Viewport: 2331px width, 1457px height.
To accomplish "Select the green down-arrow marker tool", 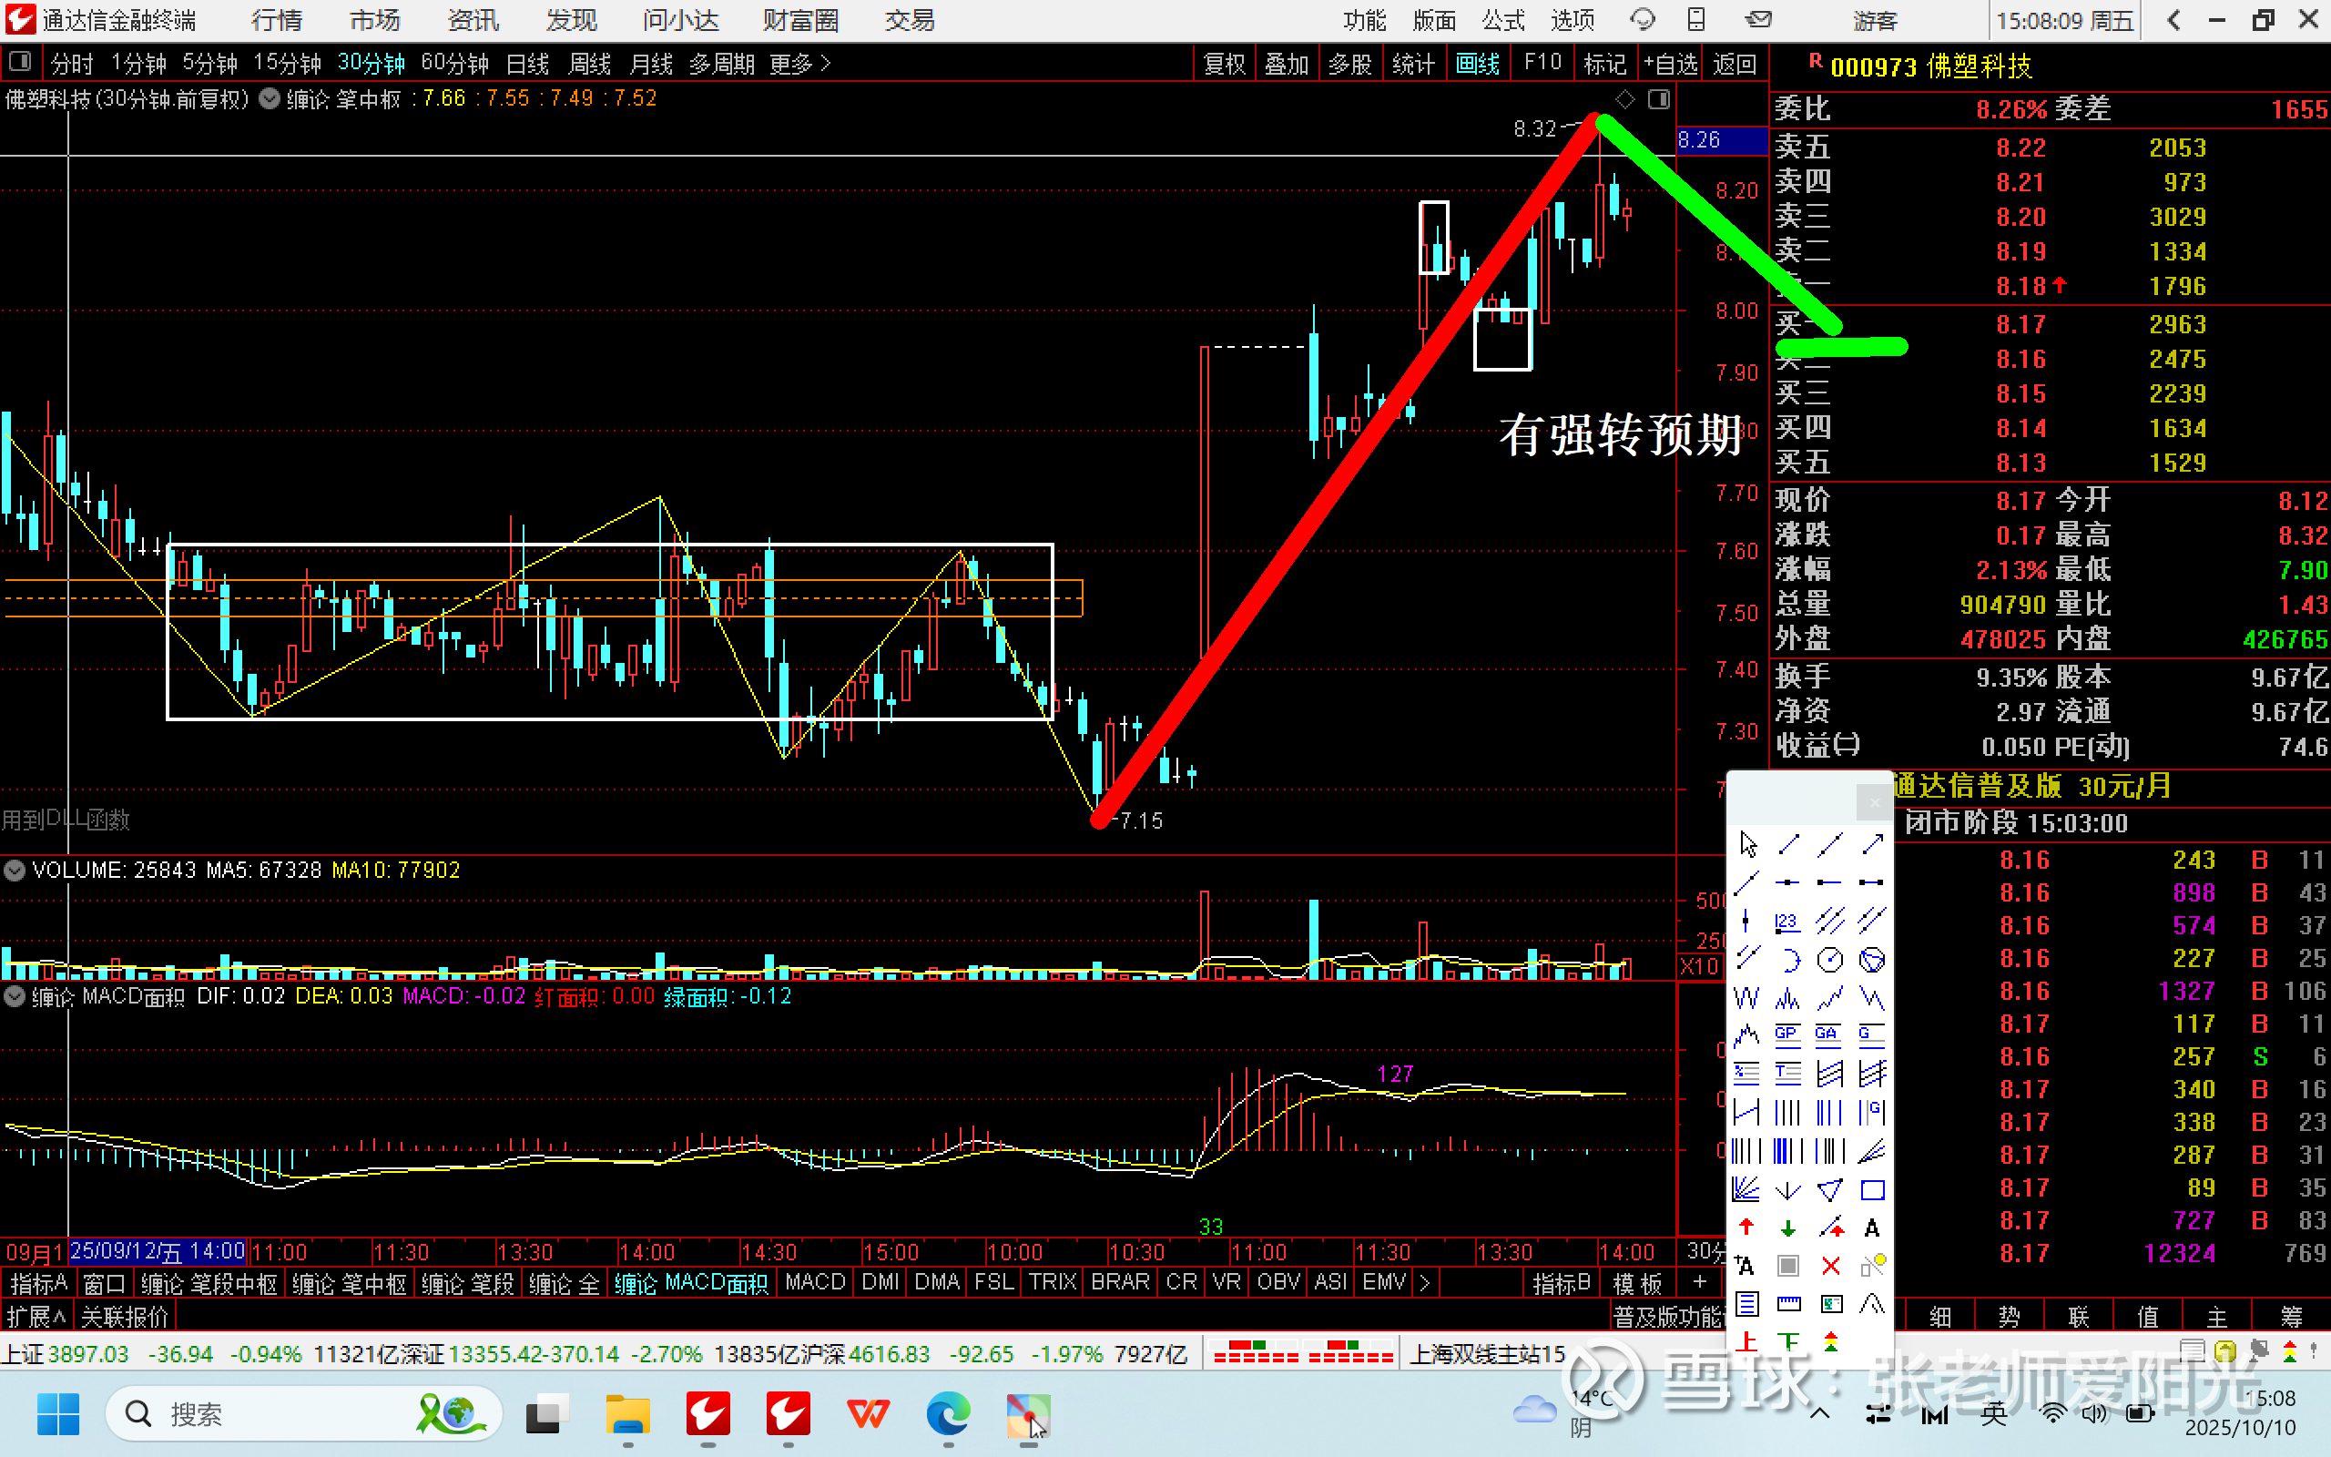I will pyautogui.click(x=1787, y=1228).
